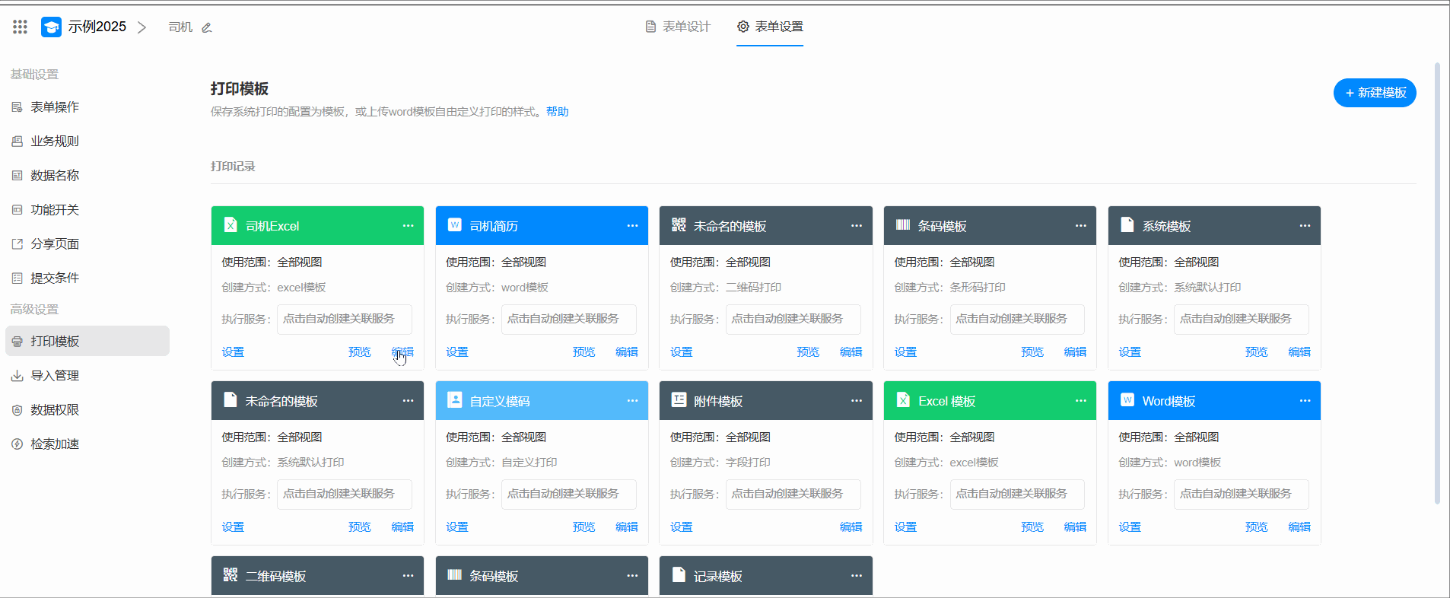Click the pencil icon beside 司机
The height and width of the screenshot is (598, 1450).
(x=206, y=27)
